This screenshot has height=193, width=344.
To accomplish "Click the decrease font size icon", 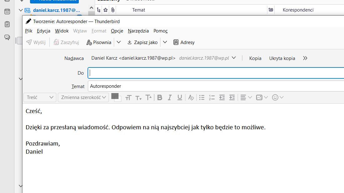I will (x=139, y=97).
